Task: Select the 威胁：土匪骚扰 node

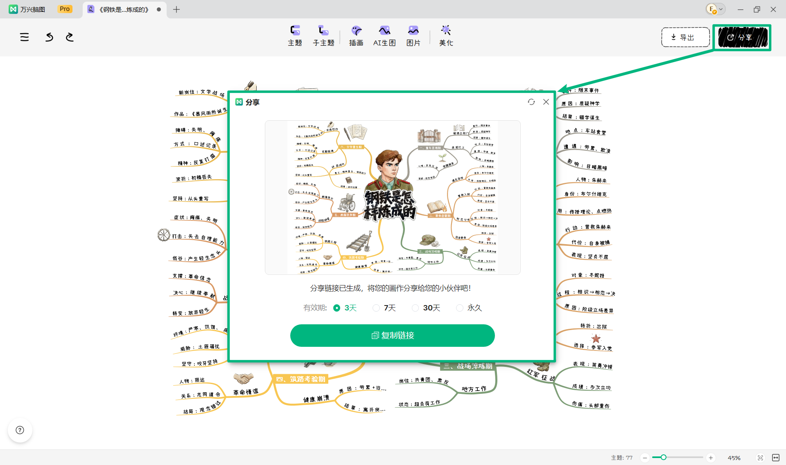Action: pyautogui.click(x=200, y=347)
